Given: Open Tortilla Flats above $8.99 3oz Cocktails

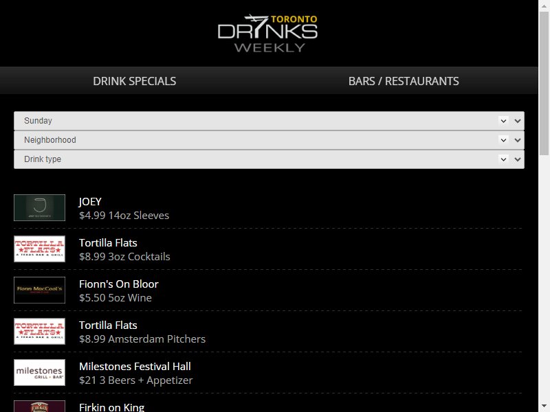Looking at the screenshot, I should [x=108, y=243].
